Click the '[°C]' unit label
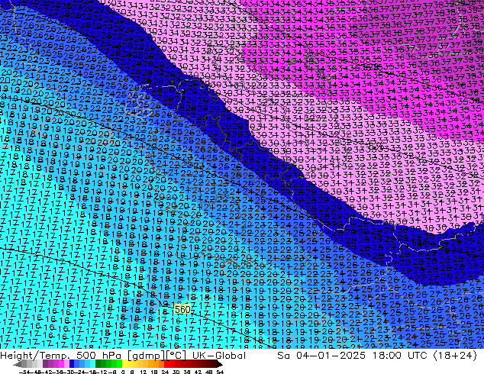This screenshot has height=374, width=484. (x=176, y=356)
